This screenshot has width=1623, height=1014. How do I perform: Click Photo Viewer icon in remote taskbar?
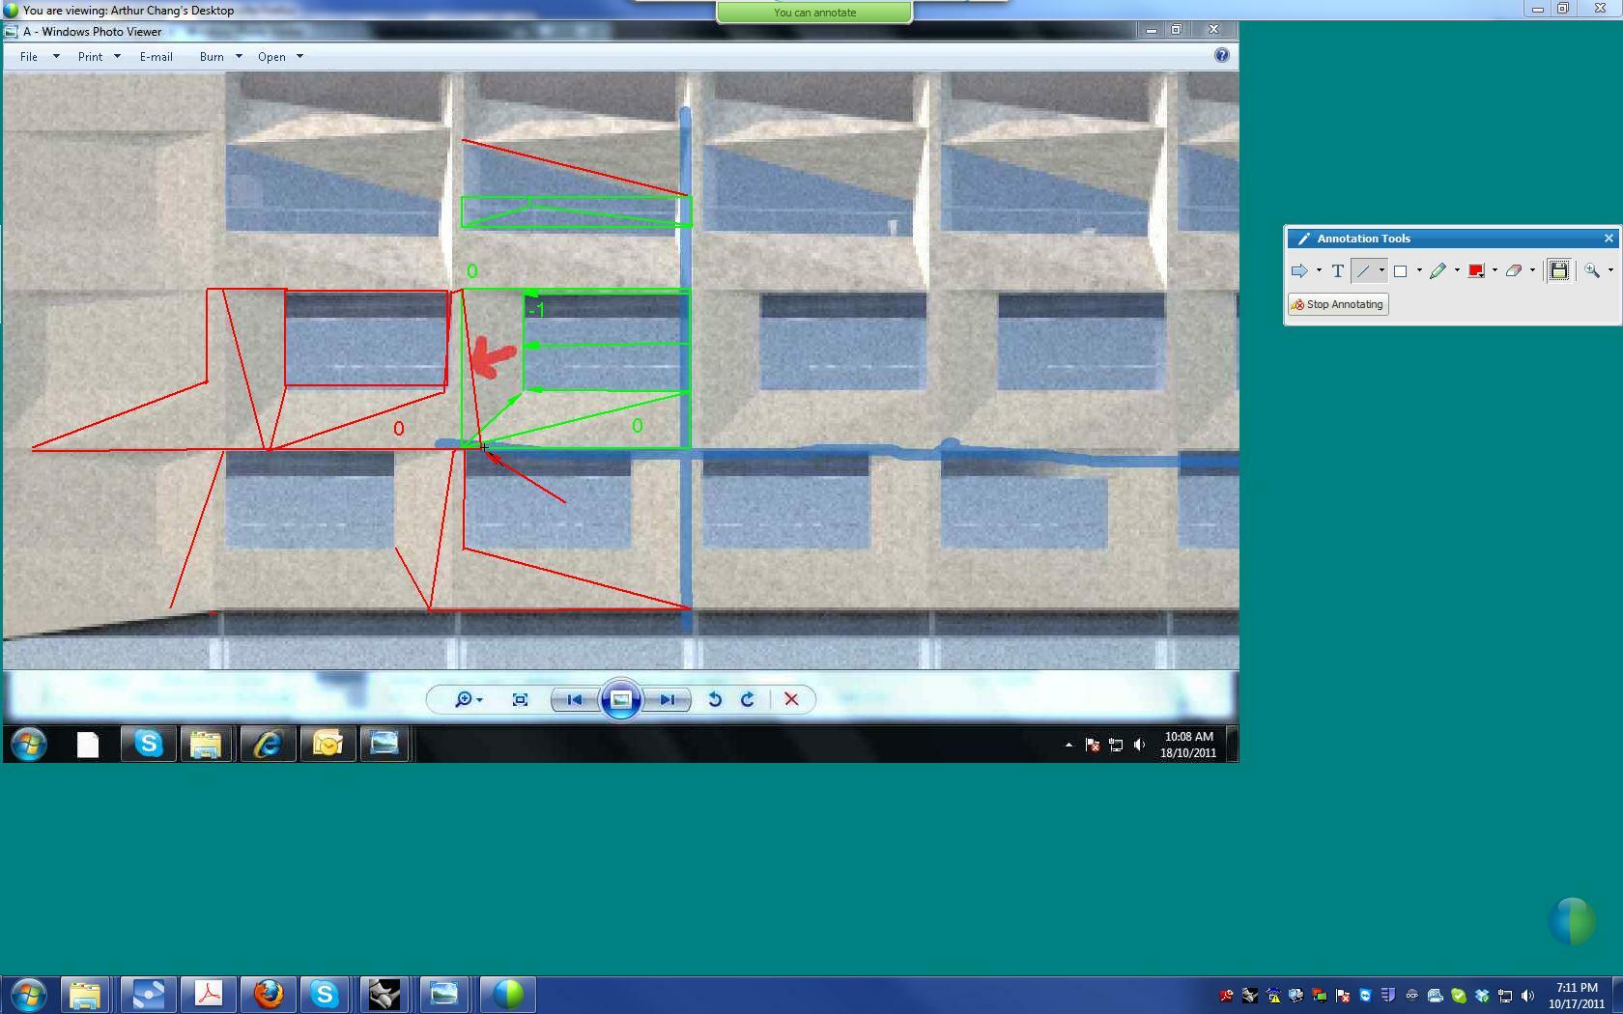(x=384, y=745)
